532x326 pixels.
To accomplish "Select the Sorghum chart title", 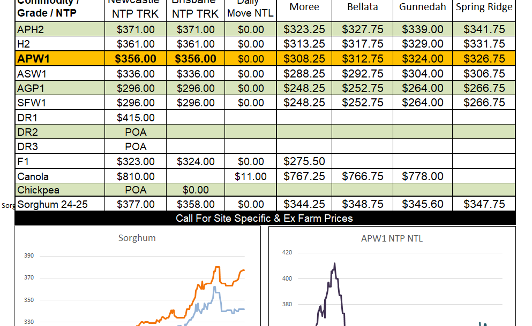I will tap(137, 238).
